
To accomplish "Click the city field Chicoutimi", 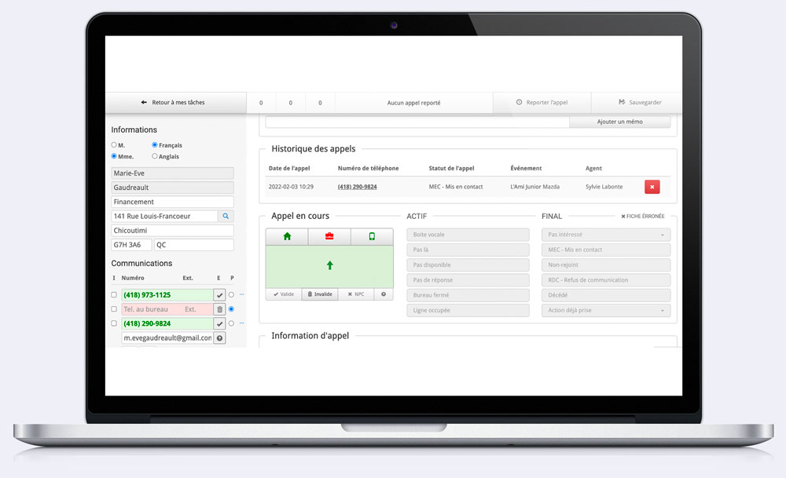I will pyautogui.click(x=172, y=231).
